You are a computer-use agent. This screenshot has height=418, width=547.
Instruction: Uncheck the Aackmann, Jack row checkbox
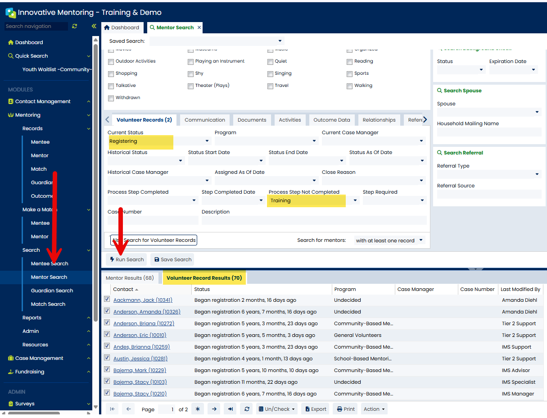[107, 299]
